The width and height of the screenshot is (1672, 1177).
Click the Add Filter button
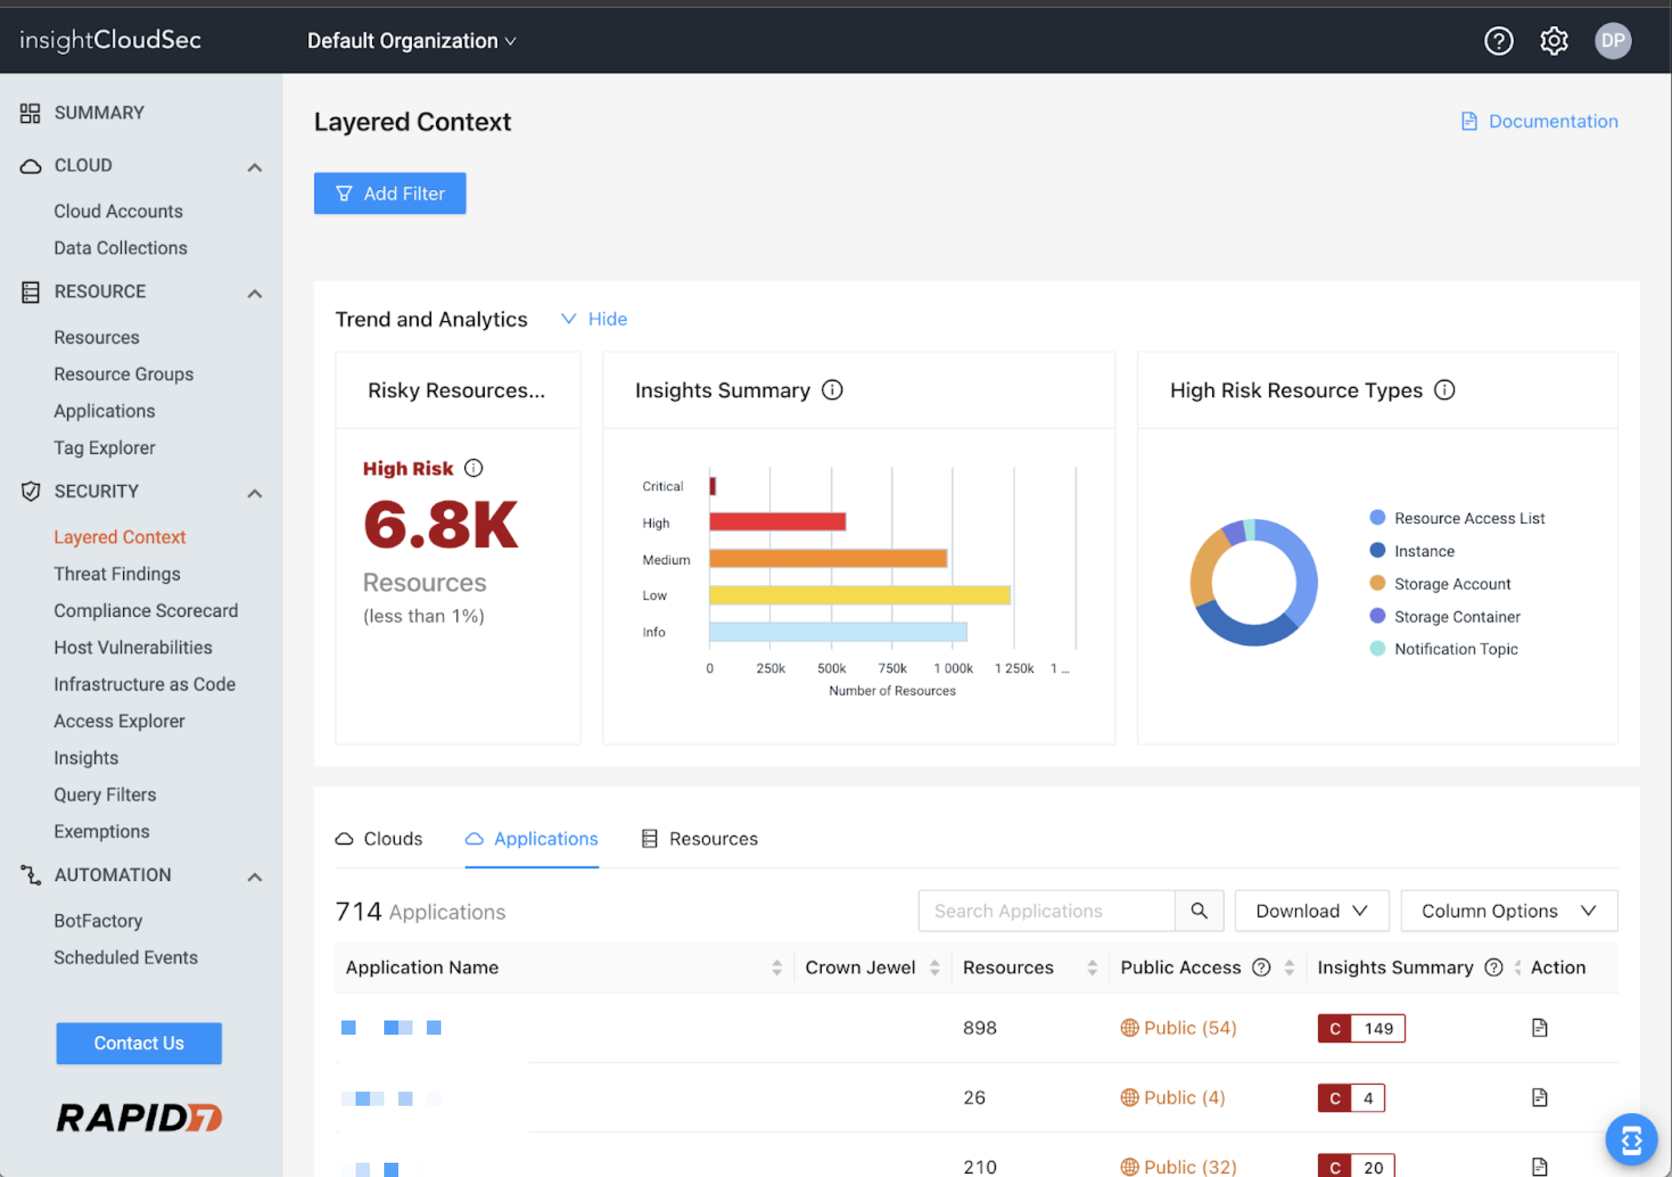390,193
